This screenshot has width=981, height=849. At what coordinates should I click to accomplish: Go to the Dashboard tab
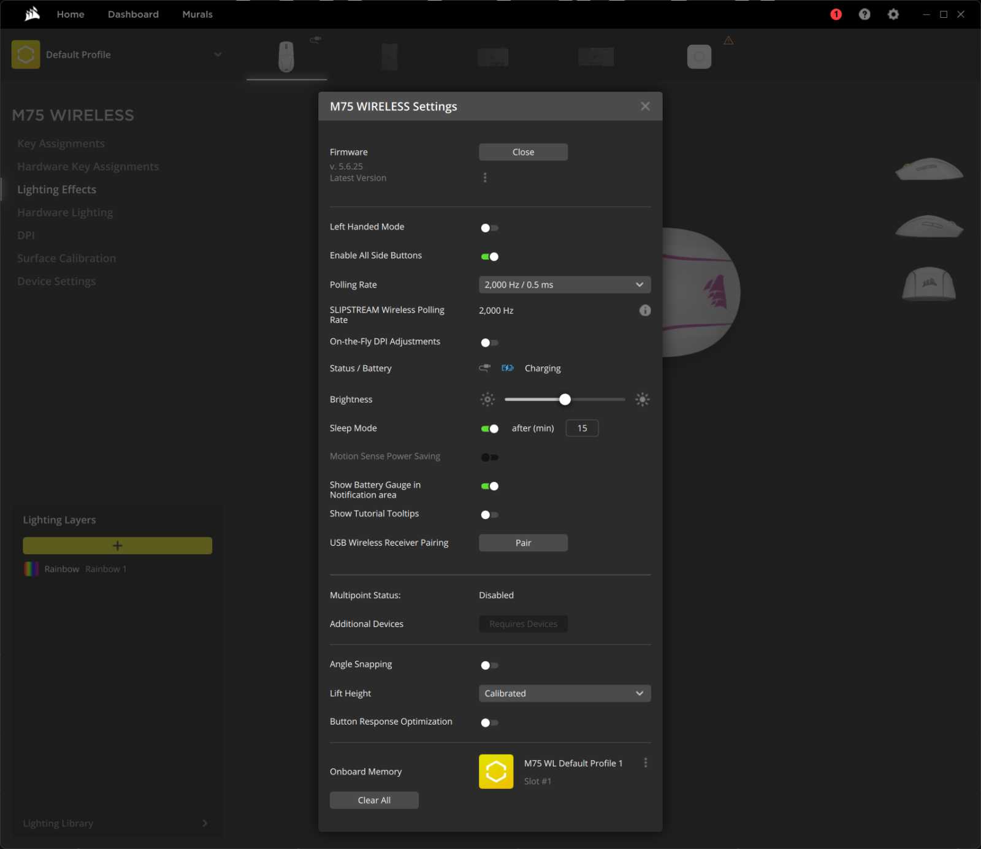133,14
